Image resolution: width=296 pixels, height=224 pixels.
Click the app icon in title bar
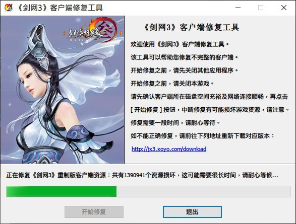click(8, 8)
